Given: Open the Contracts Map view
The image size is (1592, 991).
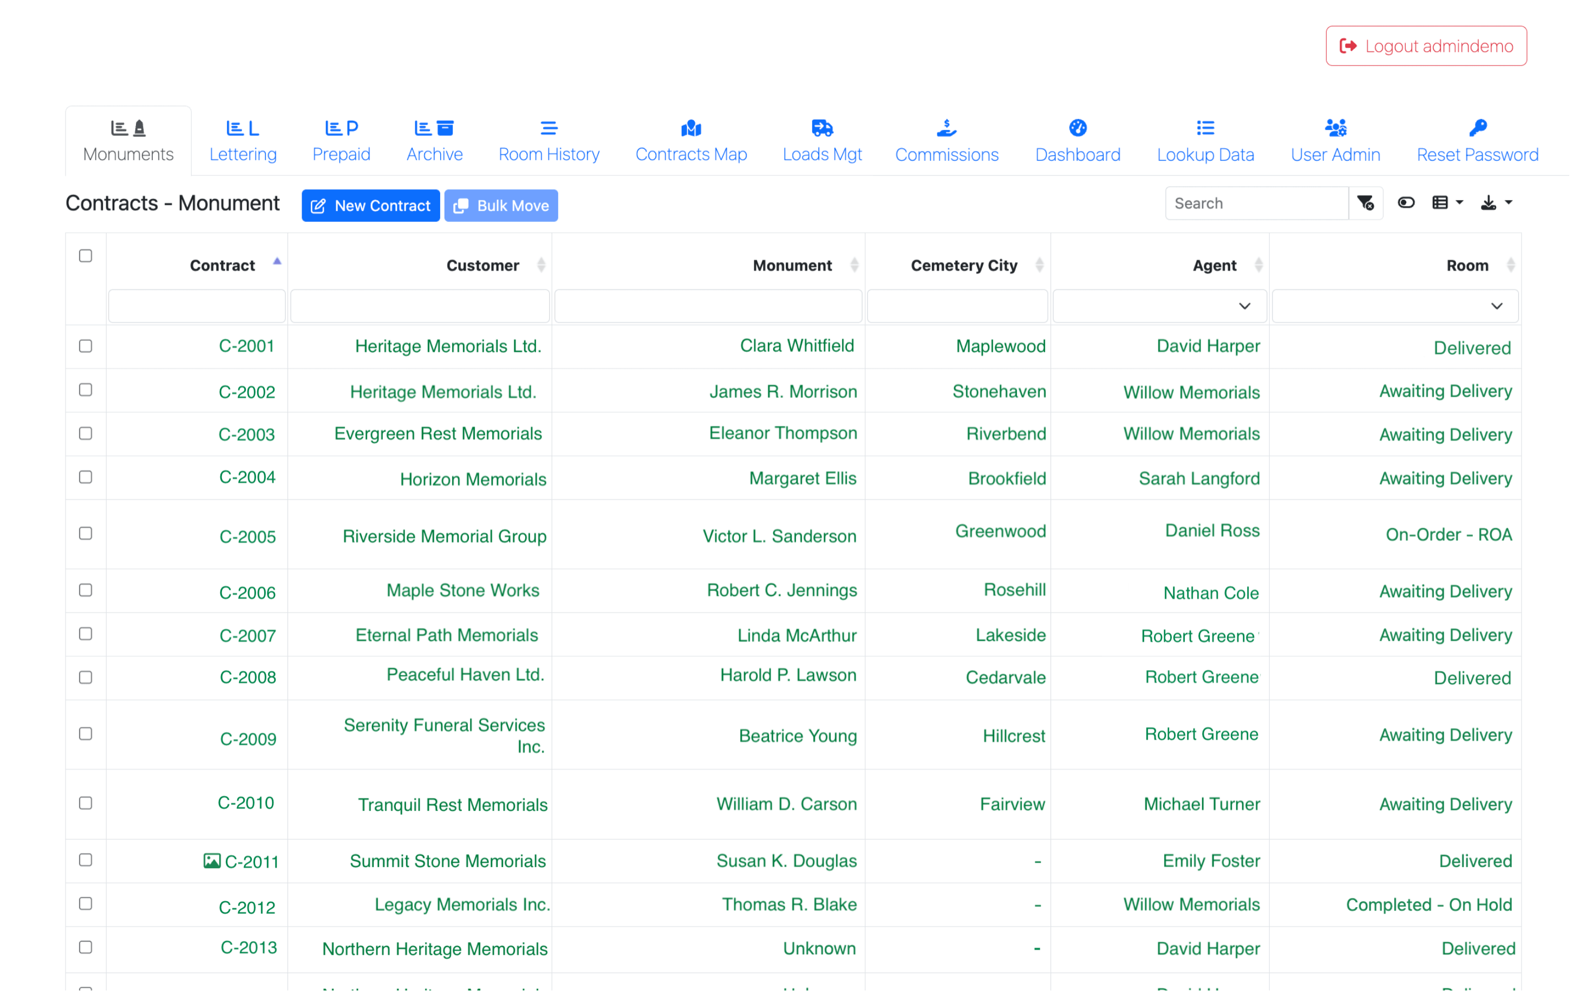Looking at the screenshot, I should pyautogui.click(x=690, y=140).
